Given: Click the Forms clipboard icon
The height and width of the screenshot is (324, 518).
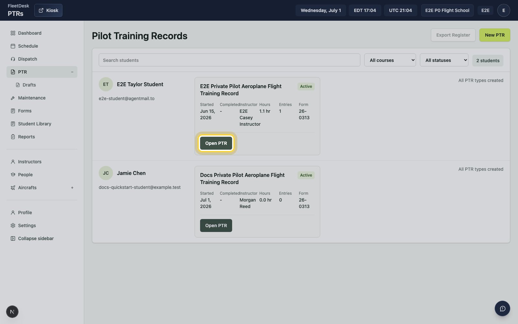Looking at the screenshot, I should pyautogui.click(x=13, y=111).
